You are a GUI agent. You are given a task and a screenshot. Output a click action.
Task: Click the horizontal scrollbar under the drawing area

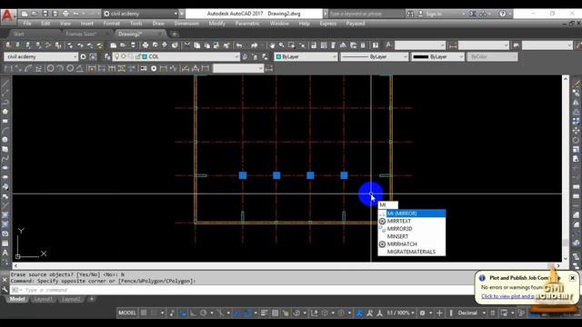[286, 265]
